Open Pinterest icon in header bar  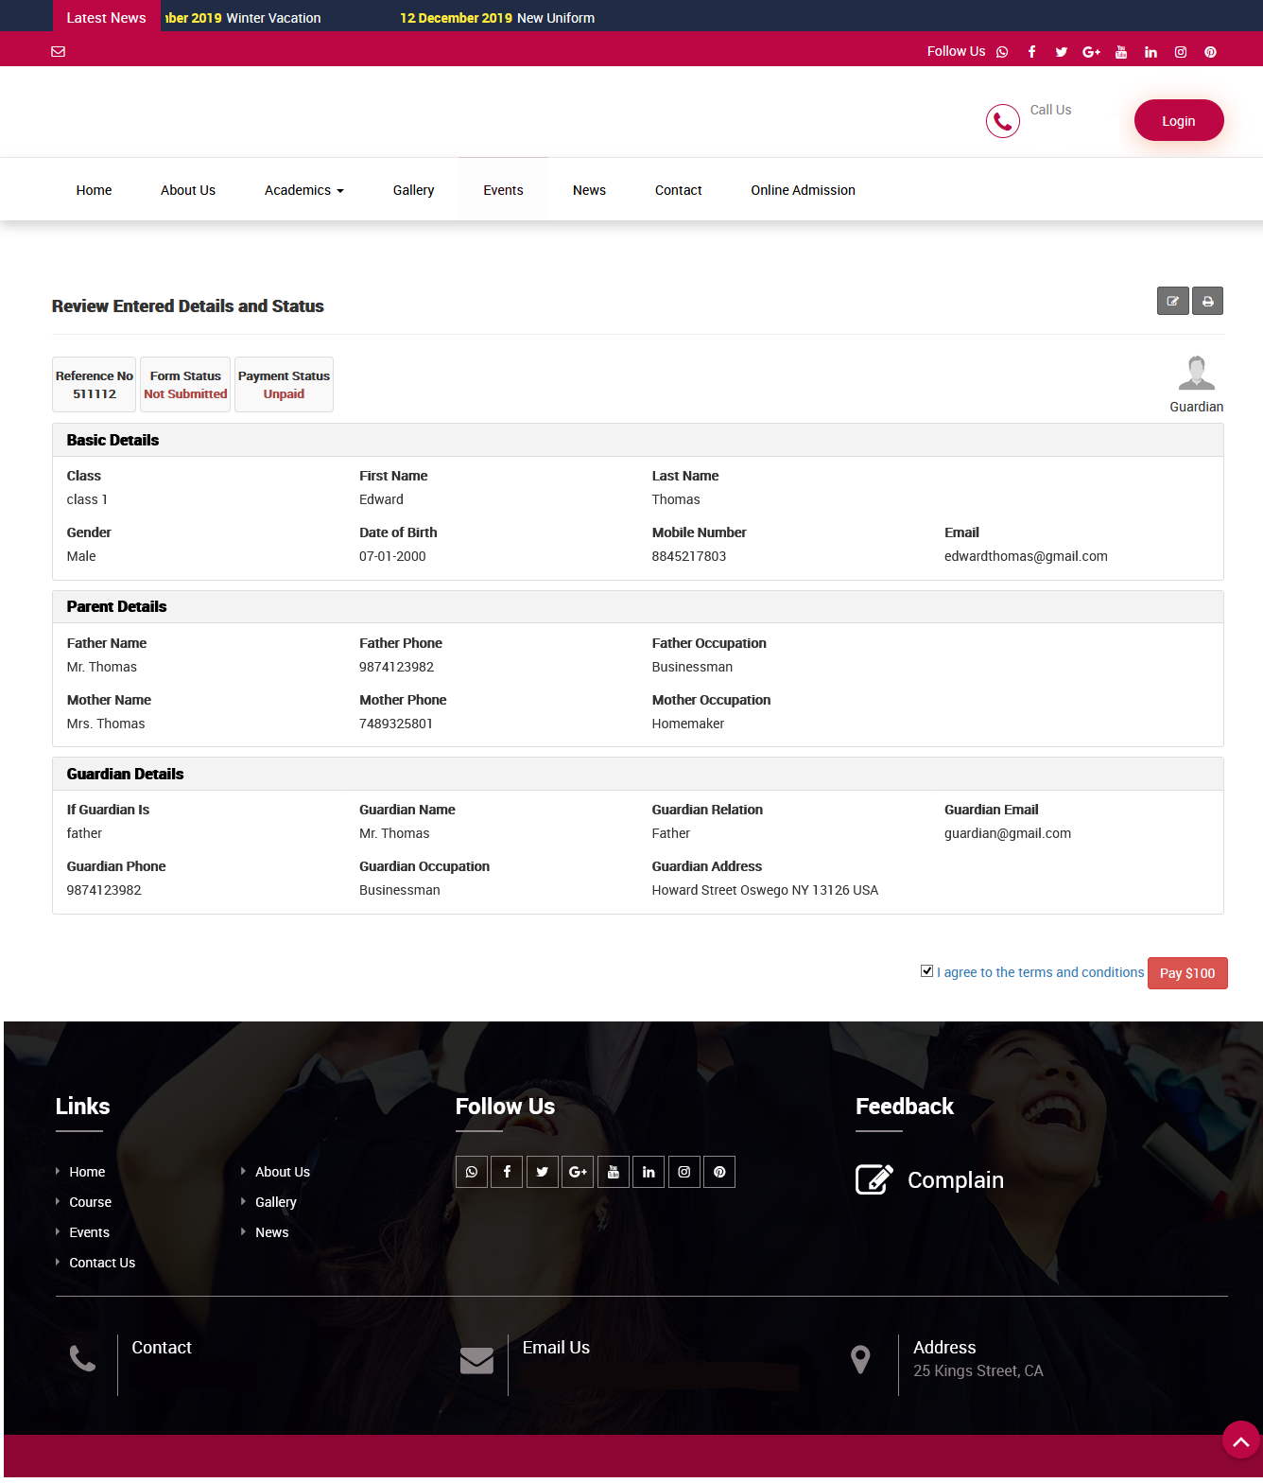click(1210, 52)
